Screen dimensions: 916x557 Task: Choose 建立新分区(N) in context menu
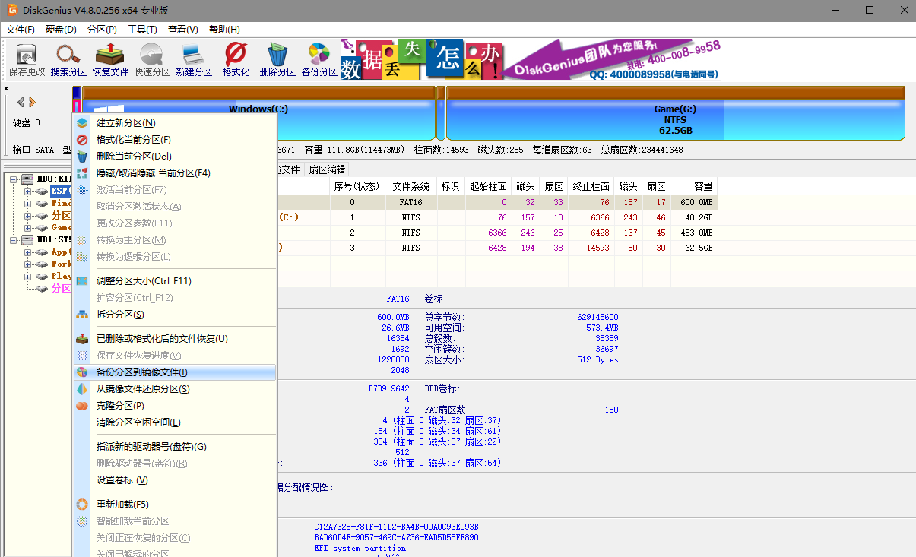click(175, 123)
